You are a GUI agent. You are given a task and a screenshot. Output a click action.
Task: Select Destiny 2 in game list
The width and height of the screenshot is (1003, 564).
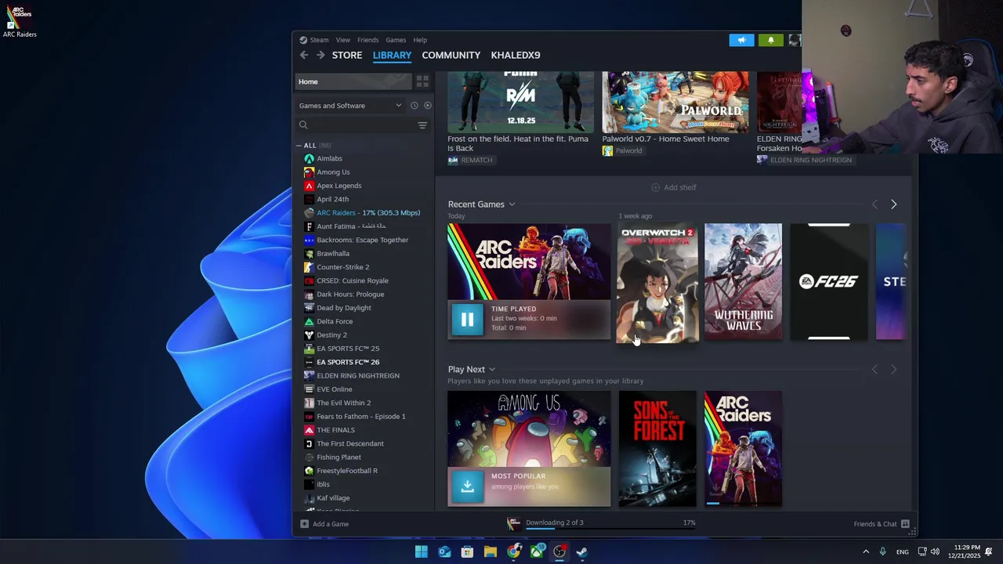331,335
